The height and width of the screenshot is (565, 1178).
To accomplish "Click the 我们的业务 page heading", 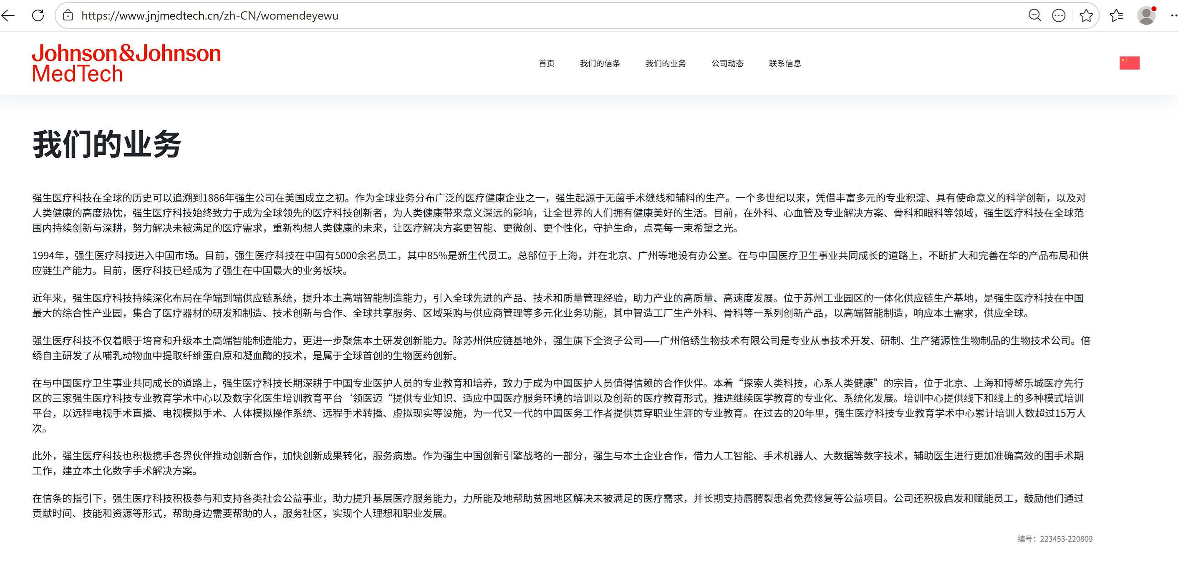I will (x=107, y=144).
